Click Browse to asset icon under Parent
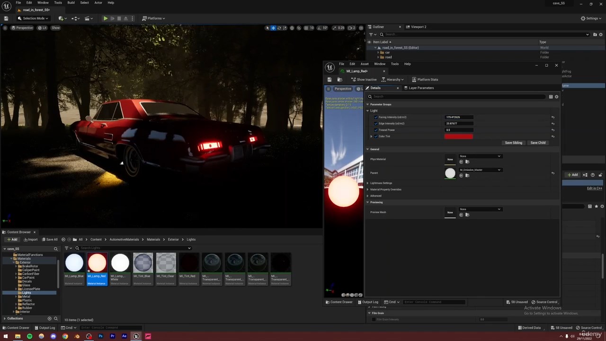Viewport: 606px width, 341px height. coord(467,176)
